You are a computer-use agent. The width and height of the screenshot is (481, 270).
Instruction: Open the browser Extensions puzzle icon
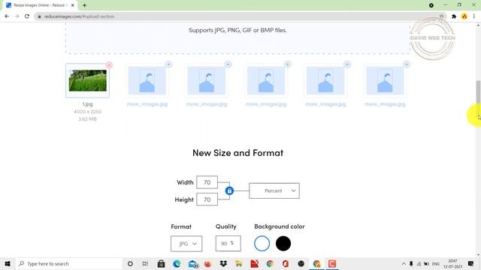(x=454, y=16)
